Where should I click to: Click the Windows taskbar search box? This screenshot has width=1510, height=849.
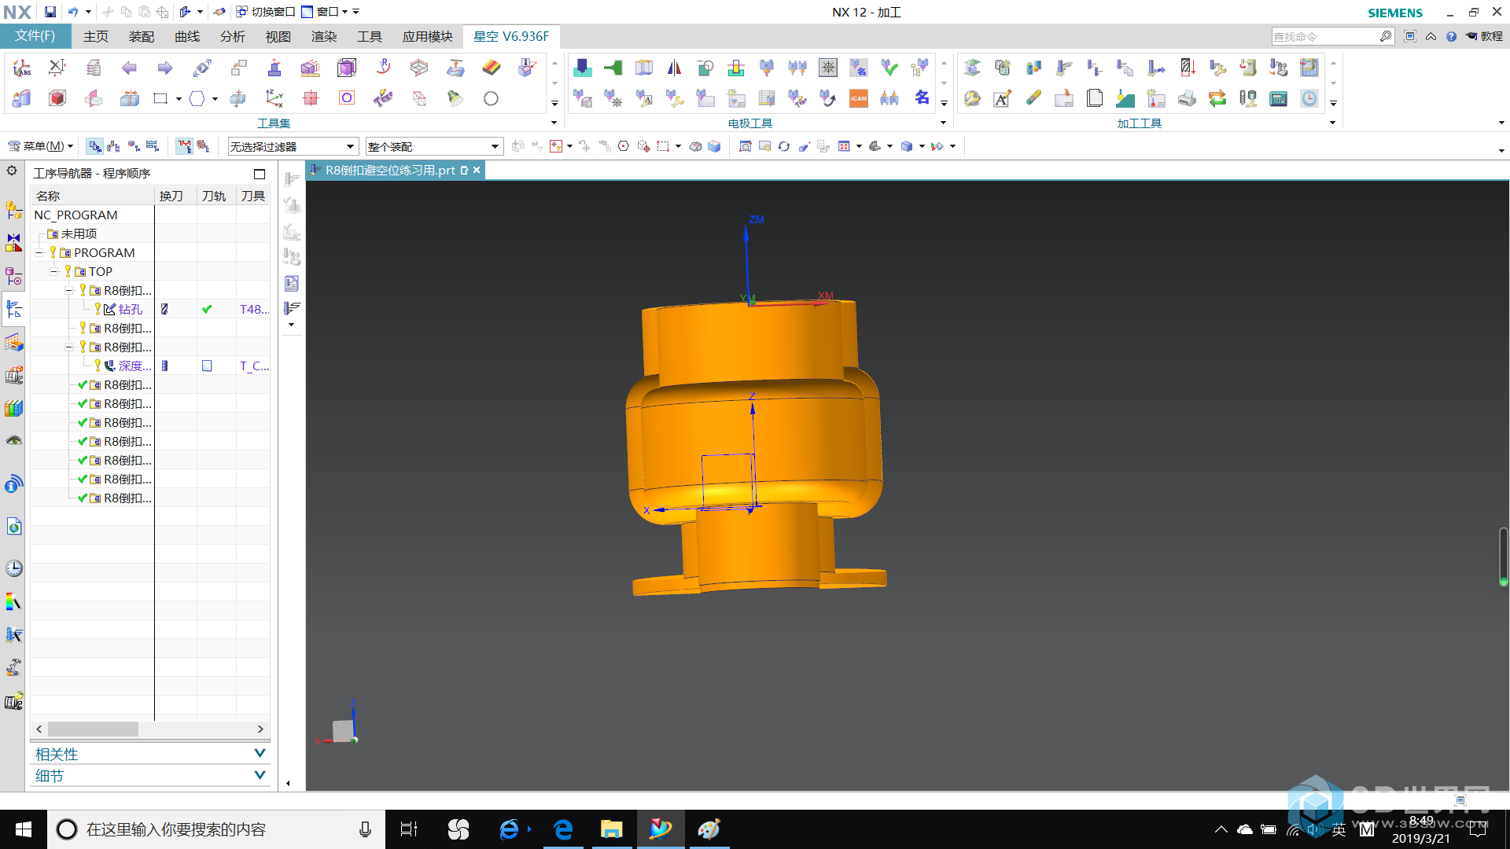(216, 829)
